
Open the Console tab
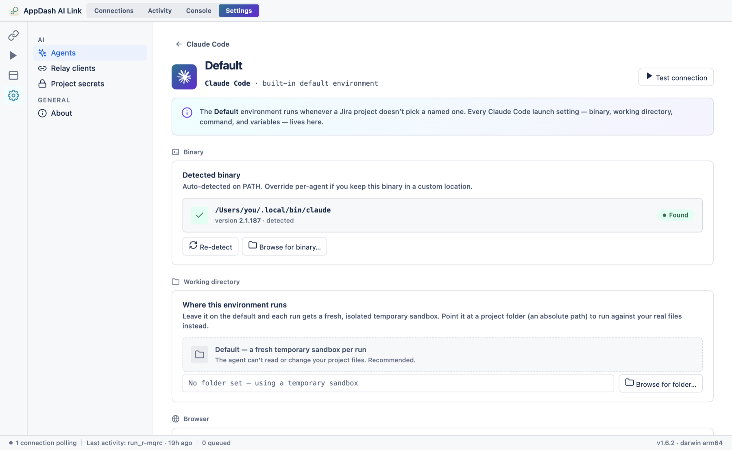coord(198,11)
